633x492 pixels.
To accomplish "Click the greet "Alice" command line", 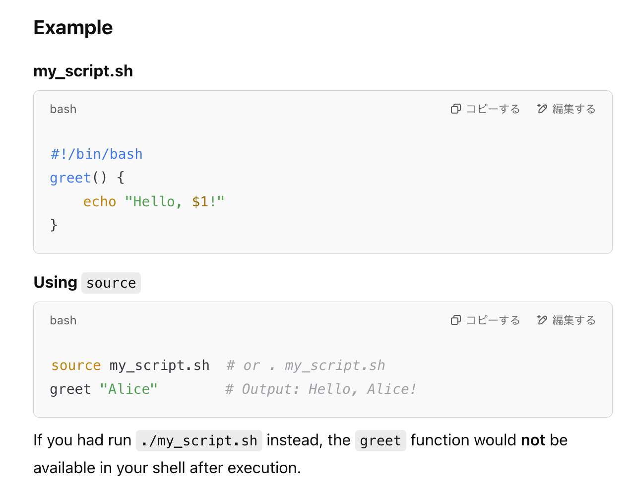I will (104, 388).
